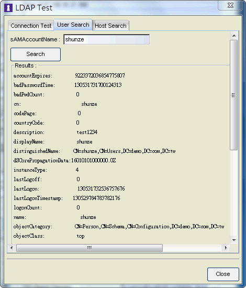Click the description value test1234
This screenshot has width=246, height=288.
pyautogui.click(x=87, y=132)
